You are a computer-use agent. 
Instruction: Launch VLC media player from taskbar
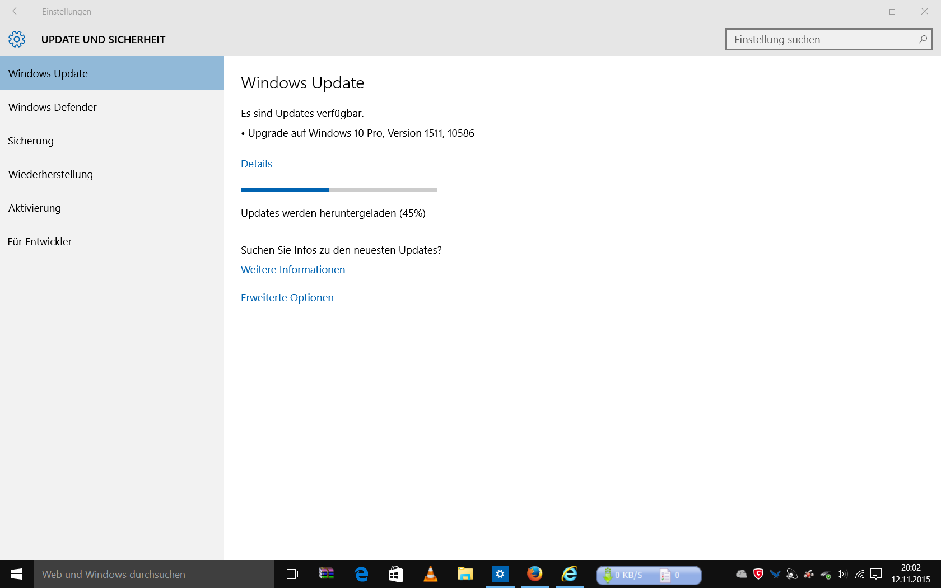(x=430, y=574)
